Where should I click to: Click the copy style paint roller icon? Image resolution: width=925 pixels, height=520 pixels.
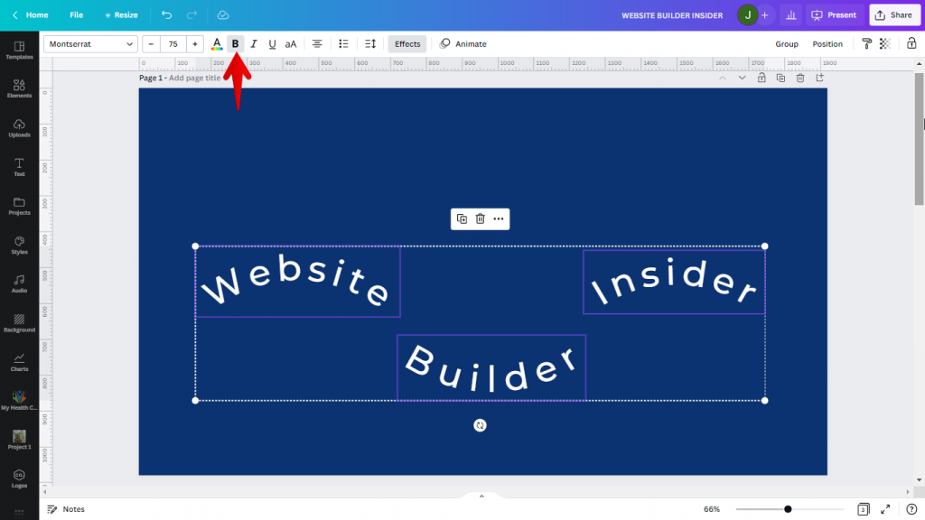(x=866, y=43)
